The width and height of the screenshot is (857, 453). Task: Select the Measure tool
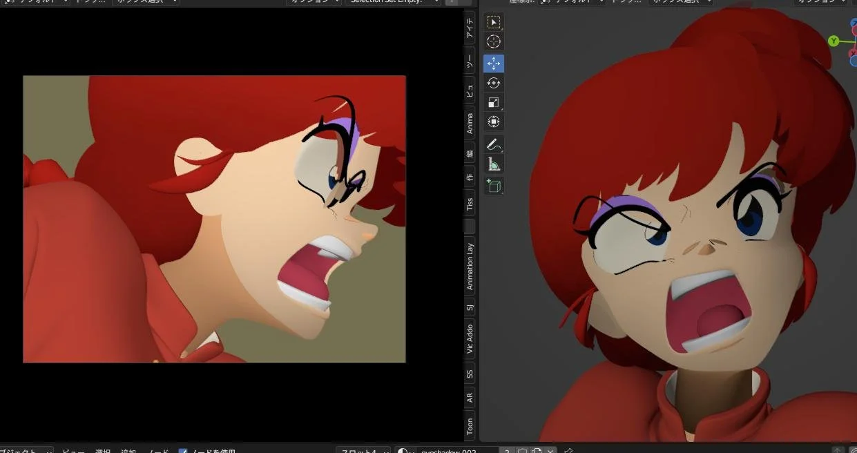coord(494,164)
